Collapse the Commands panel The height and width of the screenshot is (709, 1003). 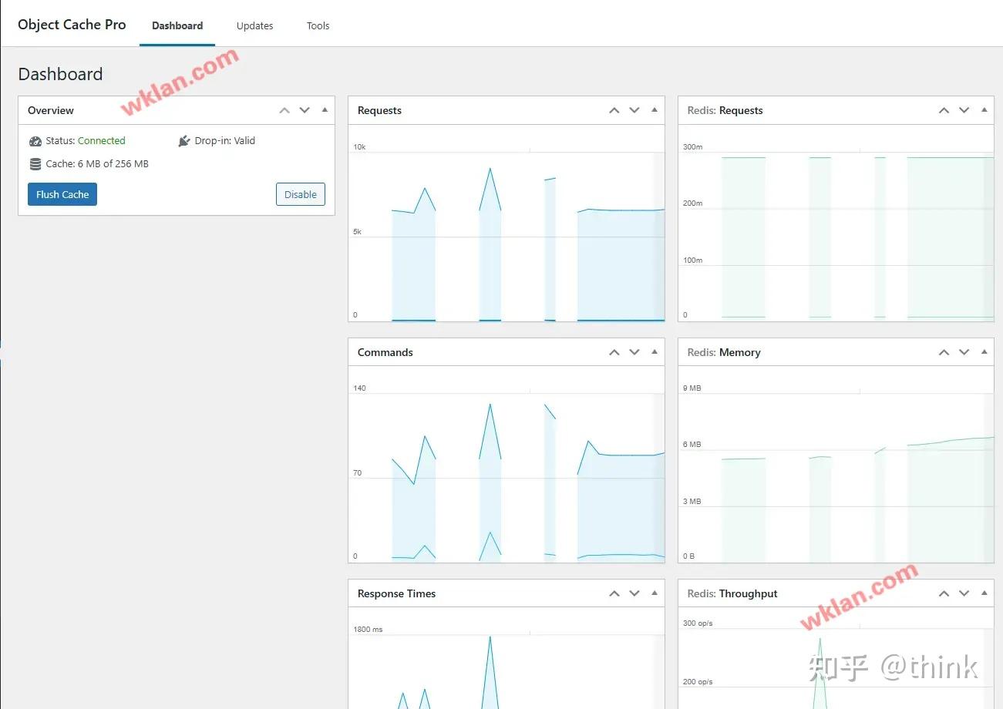(x=655, y=352)
